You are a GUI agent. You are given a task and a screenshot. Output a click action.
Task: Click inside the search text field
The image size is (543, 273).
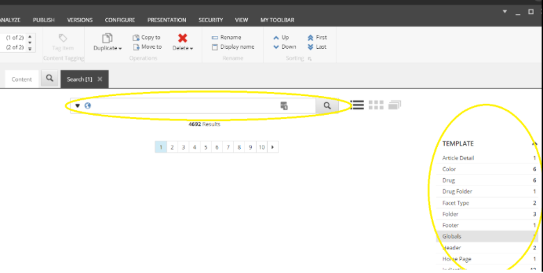tap(185, 106)
